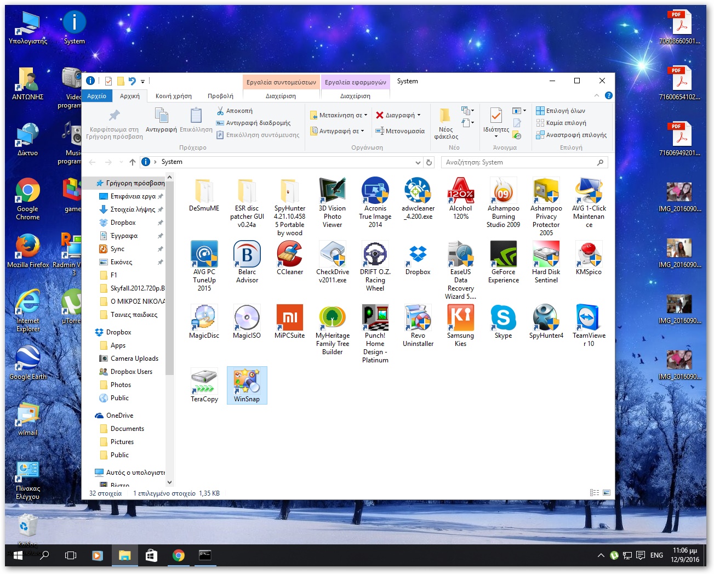This screenshot has width=714, height=574.
Task: Switch to the large icons view toggle
Action: (607, 493)
